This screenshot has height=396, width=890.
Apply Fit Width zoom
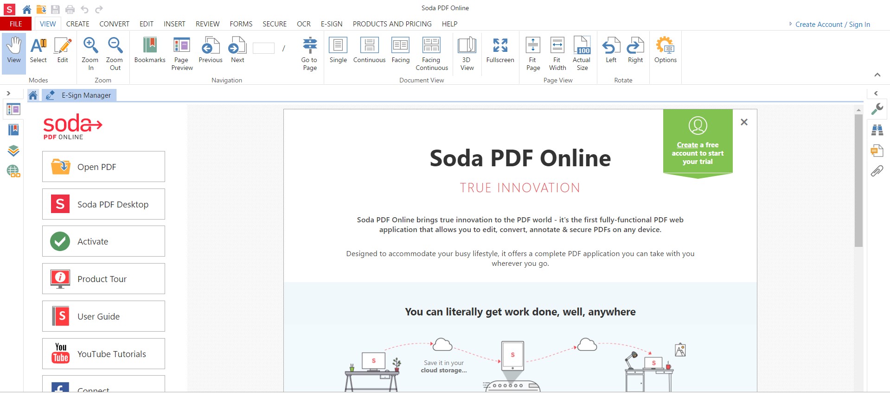coord(557,53)
